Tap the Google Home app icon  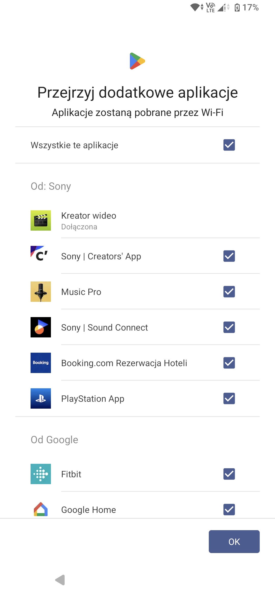pyautogui.click(x=41, y=509)
